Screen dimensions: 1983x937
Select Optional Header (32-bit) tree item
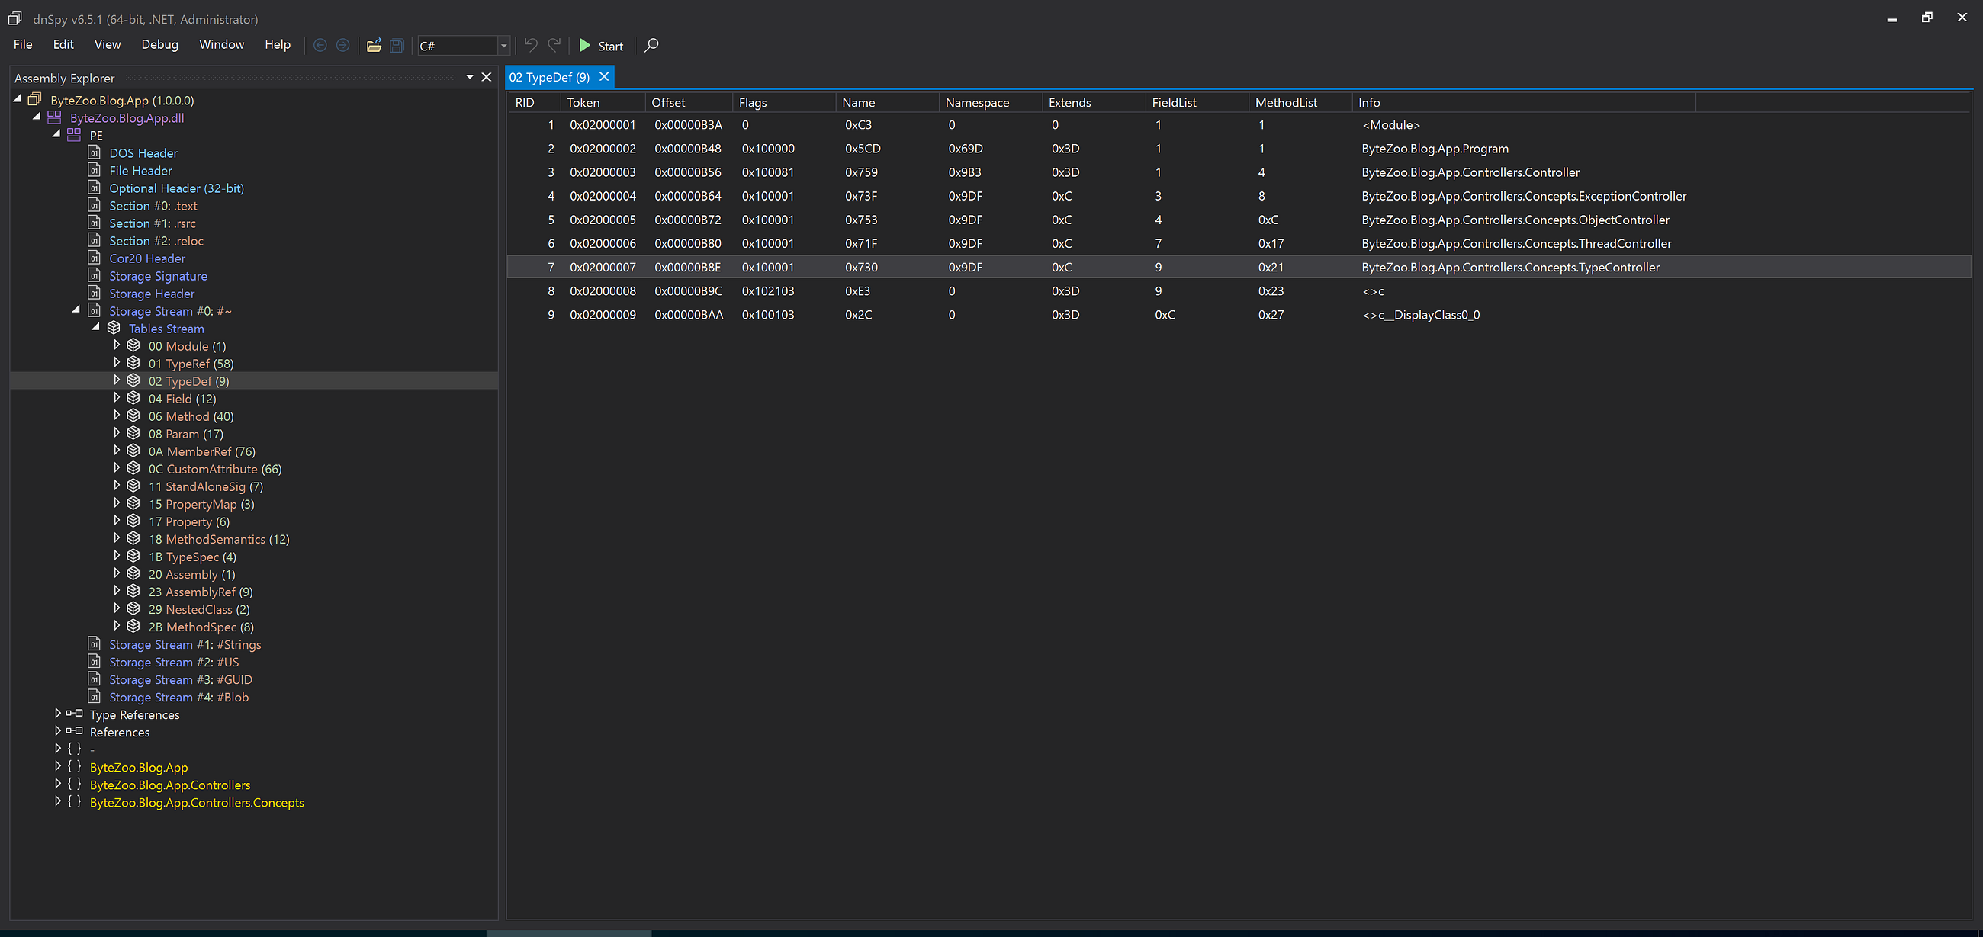(x=176, y=188)
